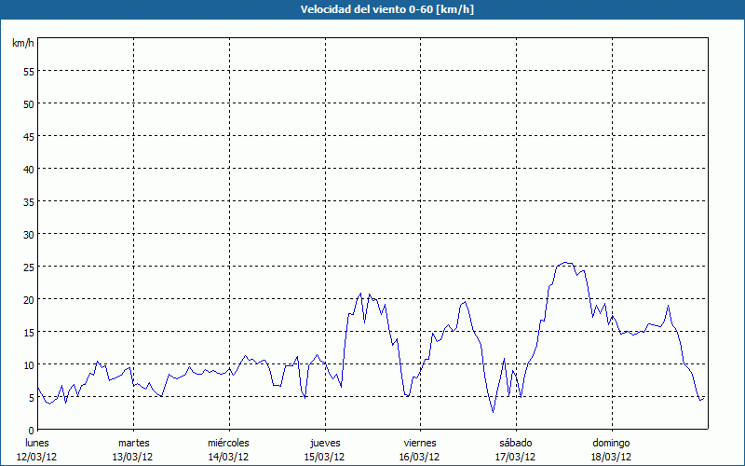Click the km/h unit label on the y-axis
The height and width of the screenshot is (466, 745).
23,44
